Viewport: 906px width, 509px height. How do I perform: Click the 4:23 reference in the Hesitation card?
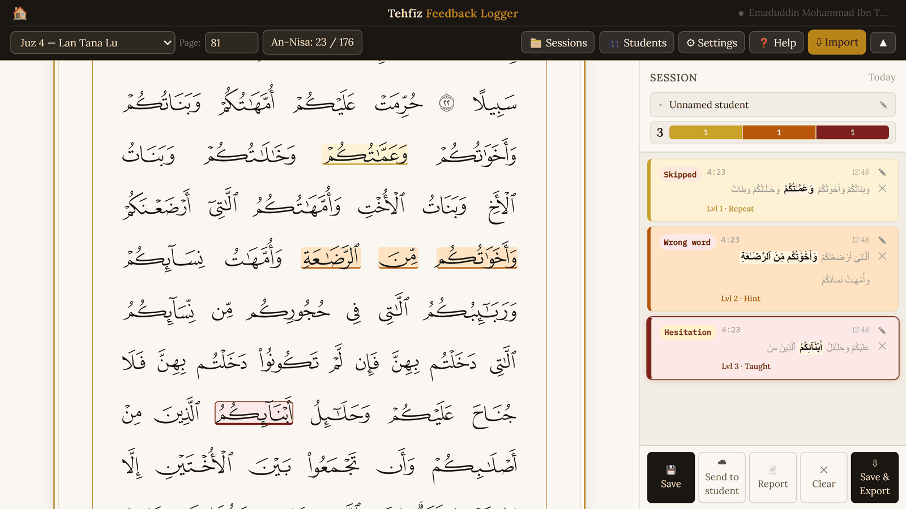(x=730, y=330)
